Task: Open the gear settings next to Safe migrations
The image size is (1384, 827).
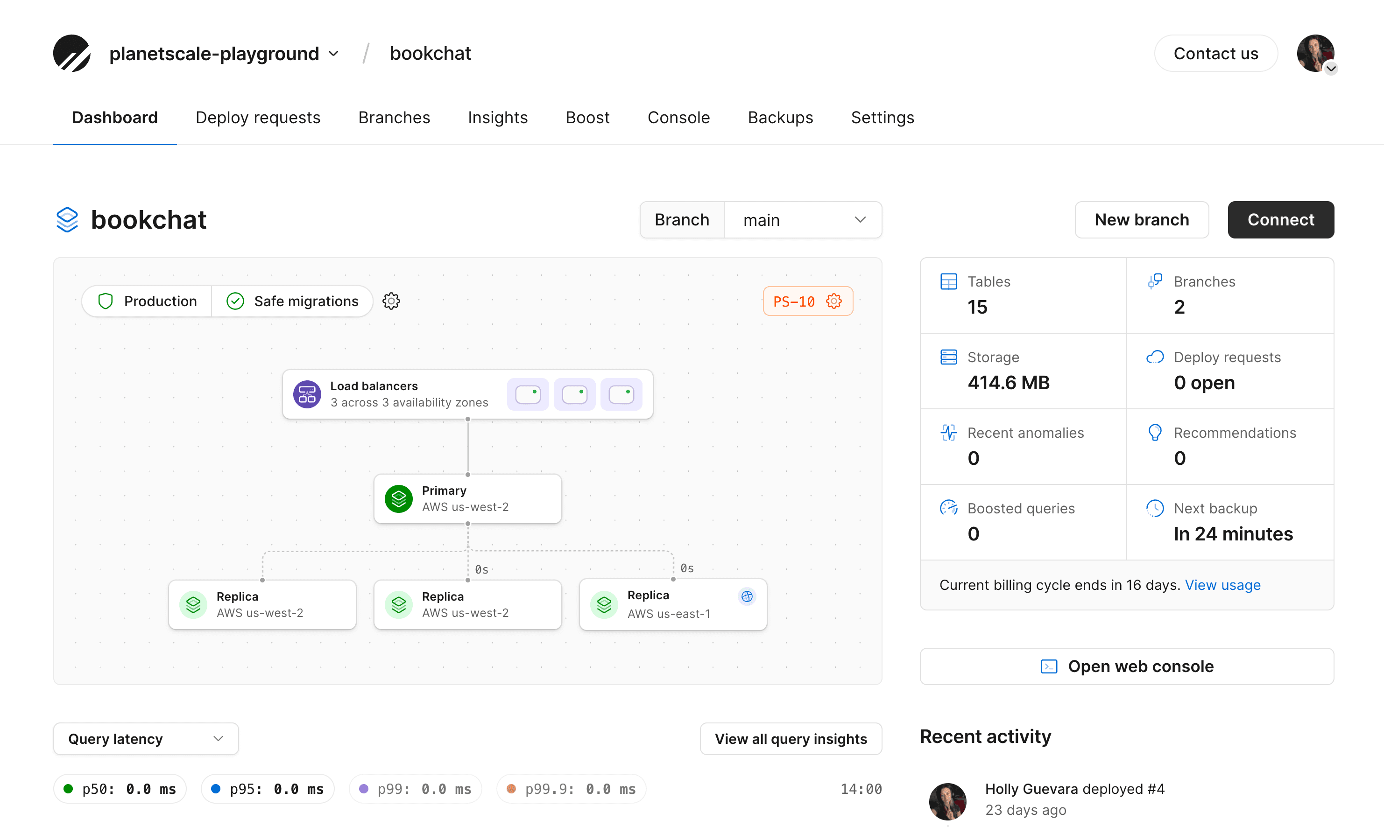Action: 391,301
